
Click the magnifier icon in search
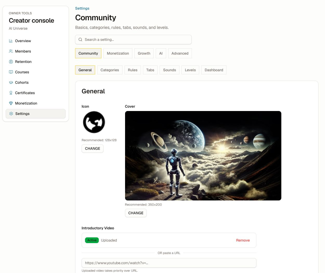point(80,40)
